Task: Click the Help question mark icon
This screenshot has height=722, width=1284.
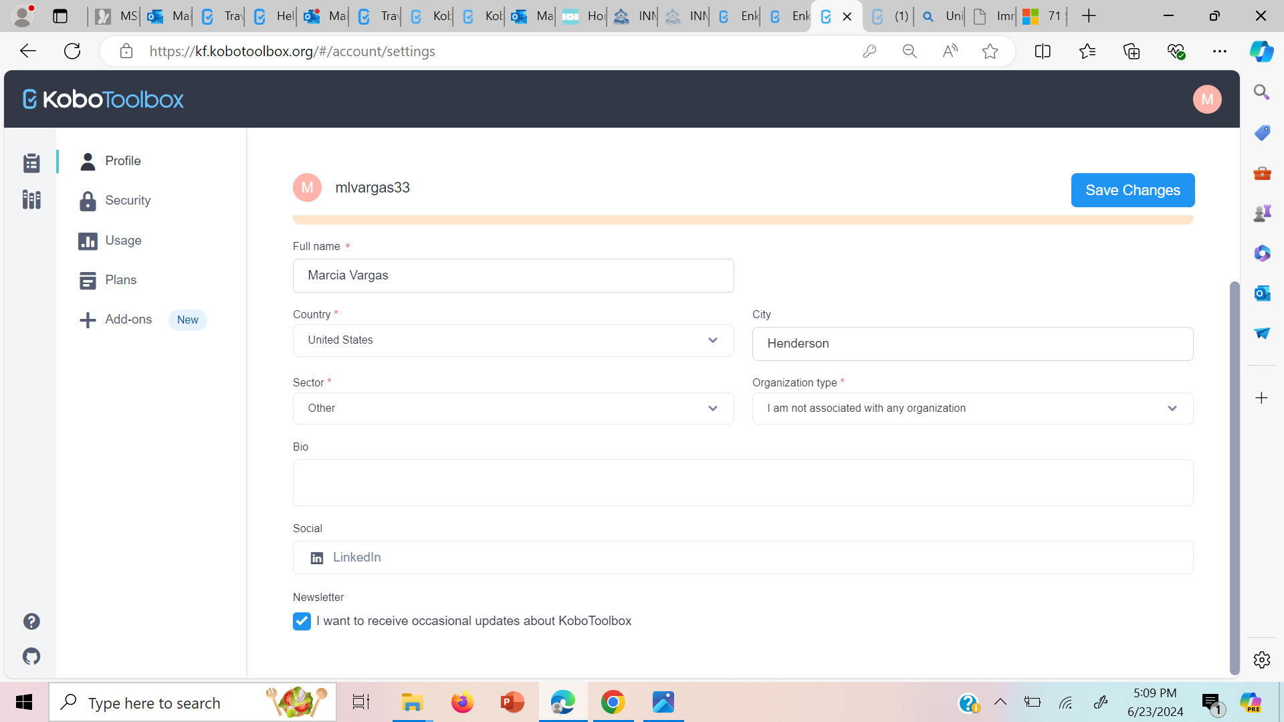Action: click(31, 622)
